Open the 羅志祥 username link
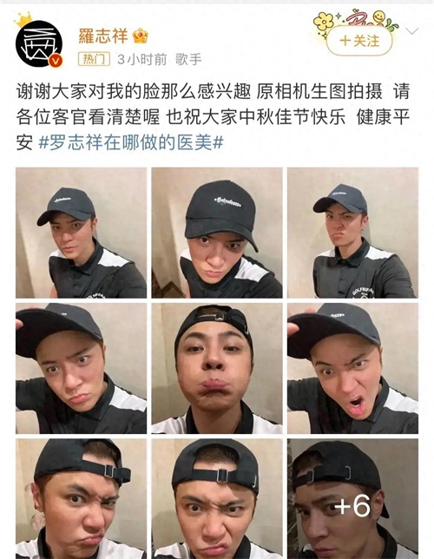This screenshot has height=559, width=434. coord(103,36)
